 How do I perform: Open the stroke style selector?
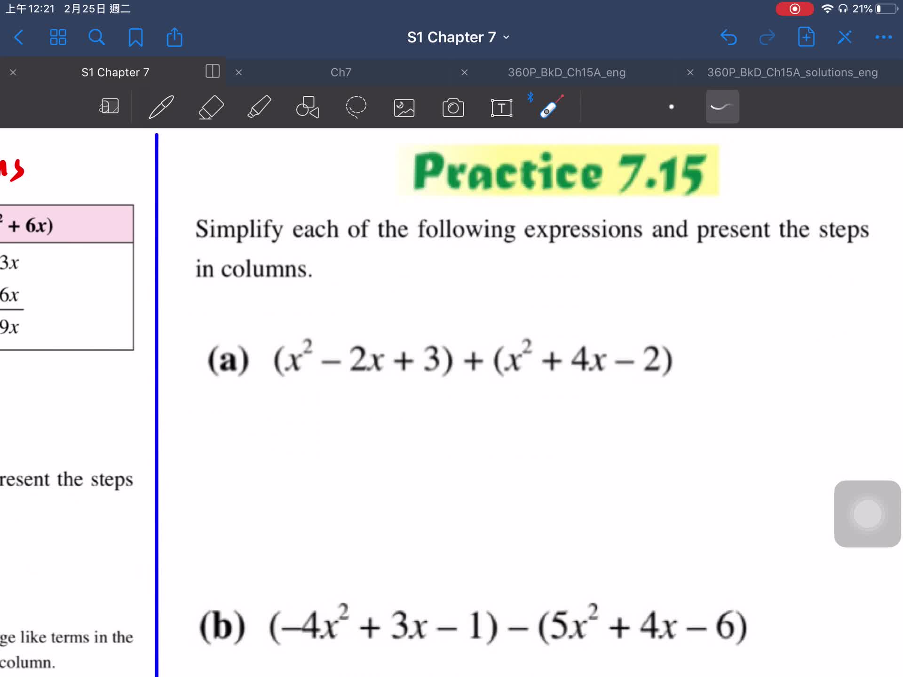tap(722, 107)
